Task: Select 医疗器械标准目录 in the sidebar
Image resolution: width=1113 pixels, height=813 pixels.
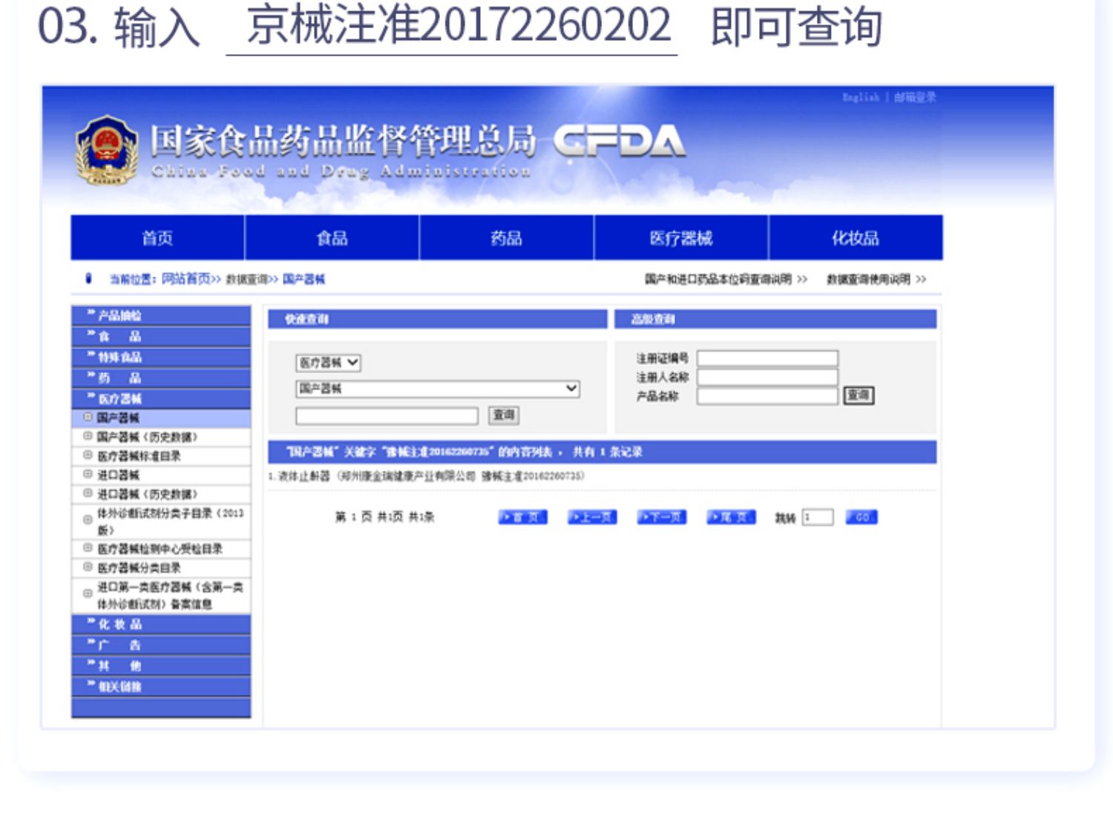Action: [139, 456]
